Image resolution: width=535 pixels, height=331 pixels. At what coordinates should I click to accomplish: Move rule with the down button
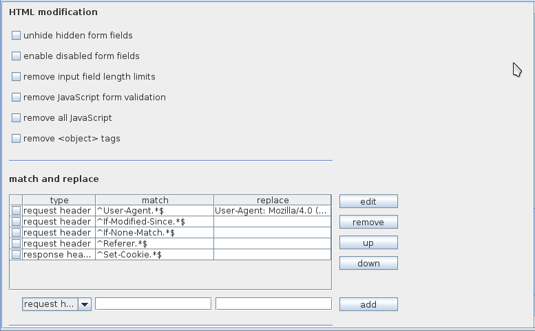click(x=368, y=263)
